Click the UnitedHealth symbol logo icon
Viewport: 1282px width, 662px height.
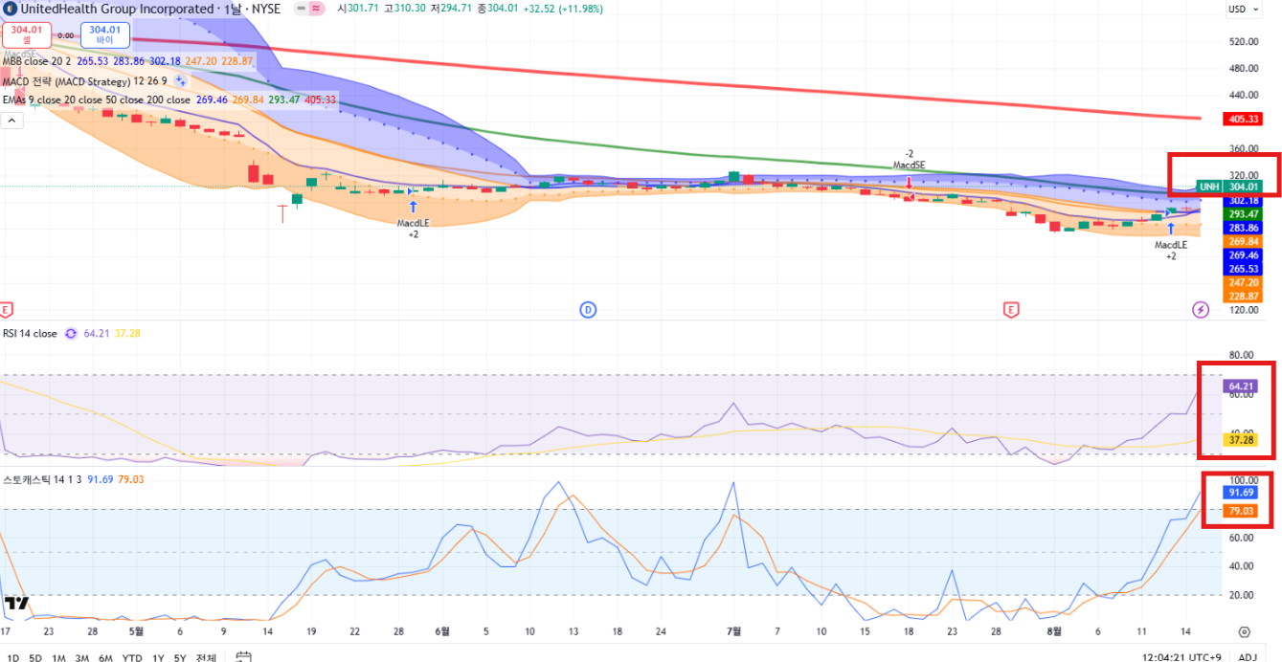[9, 9]
